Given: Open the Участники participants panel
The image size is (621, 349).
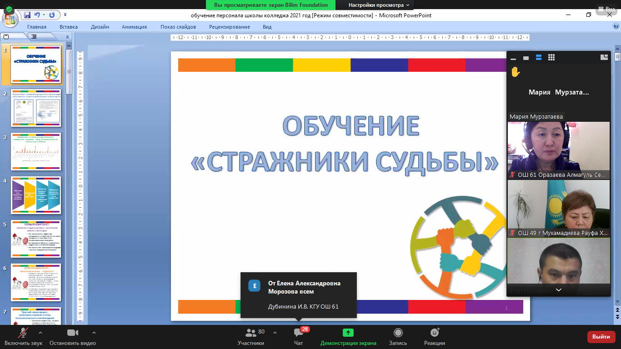Looking at the screenshot, I should click(251, 336).
